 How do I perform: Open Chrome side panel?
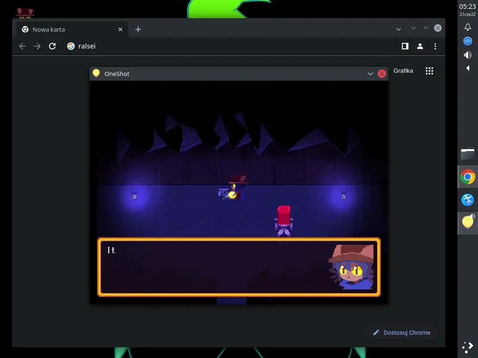[405, 46]
